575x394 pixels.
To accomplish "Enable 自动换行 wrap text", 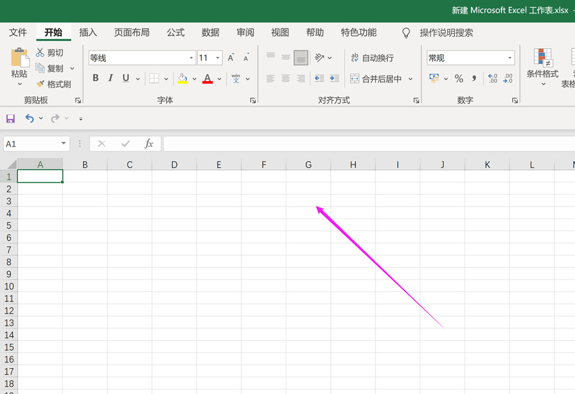I will pyautogui.click(x=375, y=58).
